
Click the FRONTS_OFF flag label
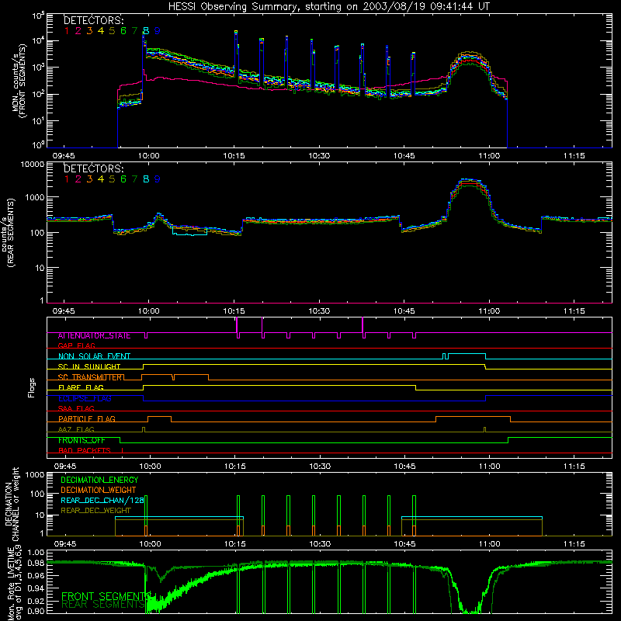(x=82, y=440)
